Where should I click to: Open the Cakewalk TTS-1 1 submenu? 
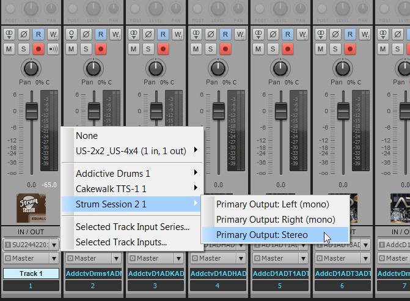[x=132, y=188]
